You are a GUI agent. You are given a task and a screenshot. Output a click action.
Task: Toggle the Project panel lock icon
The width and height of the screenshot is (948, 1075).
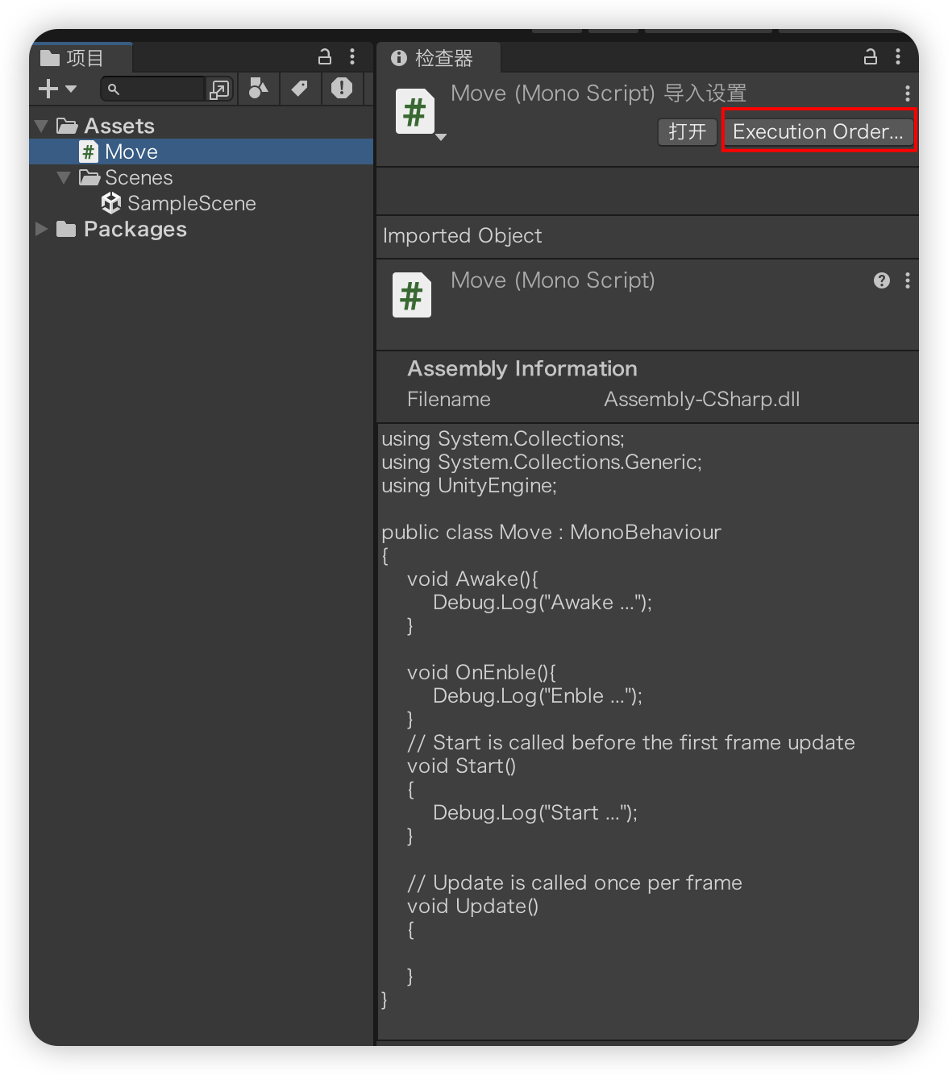(x=325, y=56)
